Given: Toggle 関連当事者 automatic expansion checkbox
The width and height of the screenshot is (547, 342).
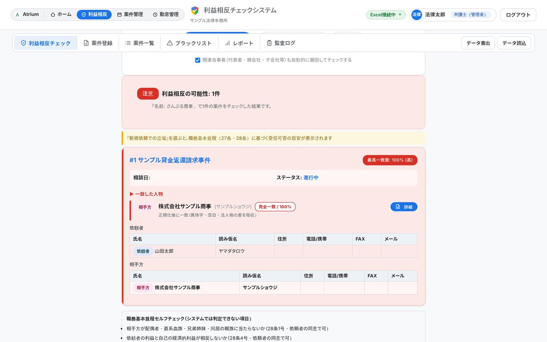Looking at the screenshot, I should (x=197, y=60).
